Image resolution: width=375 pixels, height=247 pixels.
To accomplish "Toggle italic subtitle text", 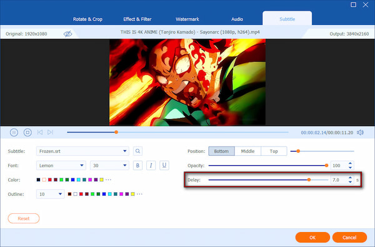I will [x=151, y=165].
